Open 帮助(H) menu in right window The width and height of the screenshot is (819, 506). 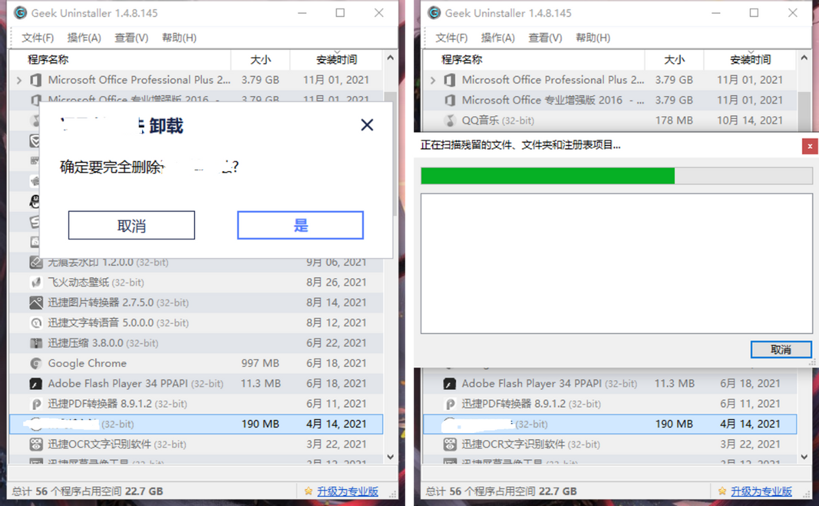[x=592, y=38]
